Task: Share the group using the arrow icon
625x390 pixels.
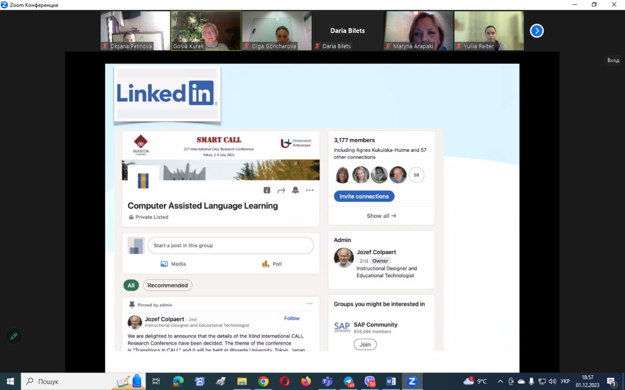Action: pyautogui.click(x=281, y=190)
